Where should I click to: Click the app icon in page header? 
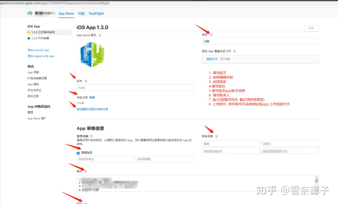tap(30, 13)
